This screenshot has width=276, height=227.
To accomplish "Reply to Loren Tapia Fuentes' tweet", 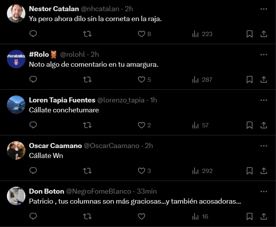I will pyautogui.click(x=33, y=125).
